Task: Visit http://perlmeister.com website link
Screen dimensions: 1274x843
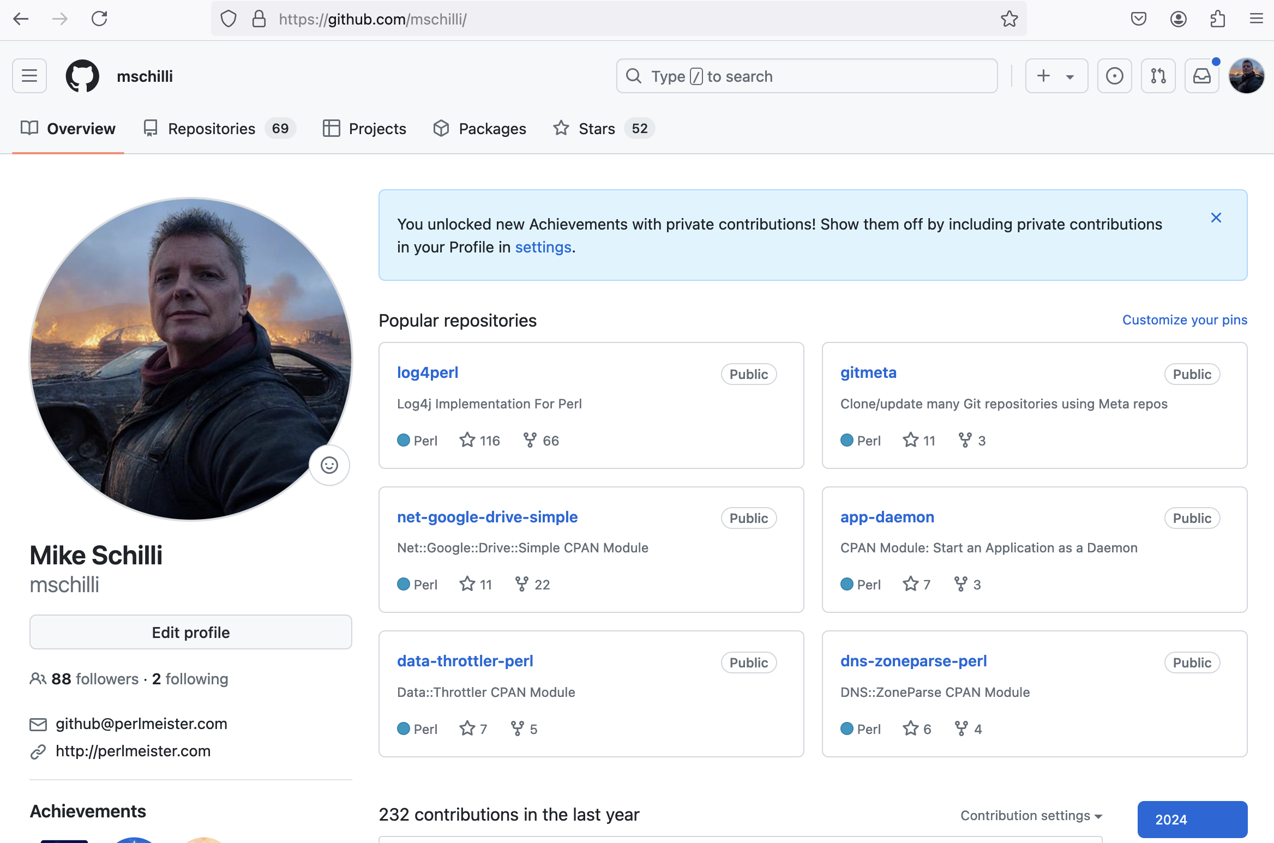Action: 133,751
